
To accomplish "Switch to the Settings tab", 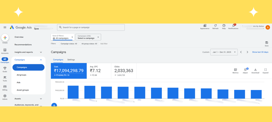I will [71, 60].
